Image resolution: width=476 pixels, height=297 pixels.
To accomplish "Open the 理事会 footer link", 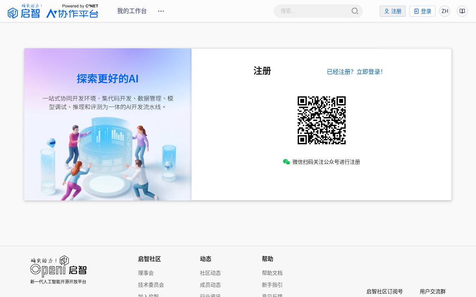I will point(146,273).
